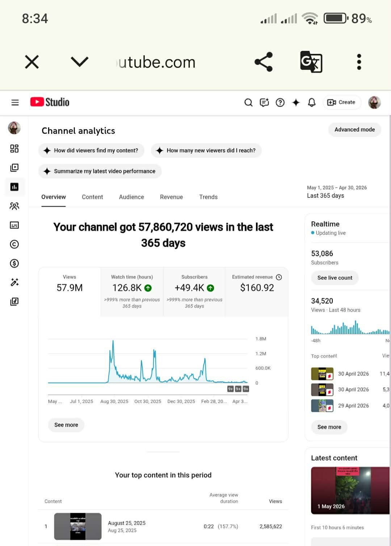This screenshot has width=391, height=546.
Task: Select the Views 57.9M metric card
Action: [x=70, y=292]
